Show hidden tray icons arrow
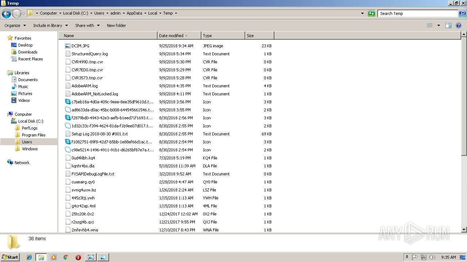Viewport: 467px width, 262px height. 407,257
